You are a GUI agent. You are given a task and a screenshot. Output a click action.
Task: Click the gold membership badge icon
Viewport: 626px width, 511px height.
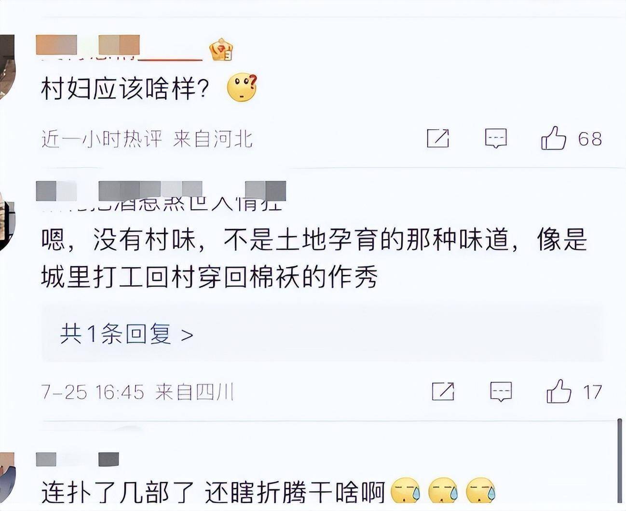click(221, 50)
